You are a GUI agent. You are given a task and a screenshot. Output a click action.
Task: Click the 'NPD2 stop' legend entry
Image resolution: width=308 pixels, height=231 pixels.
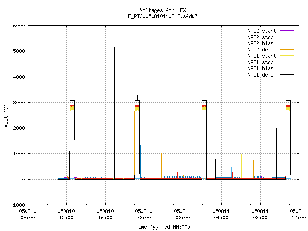click(260, 37)
